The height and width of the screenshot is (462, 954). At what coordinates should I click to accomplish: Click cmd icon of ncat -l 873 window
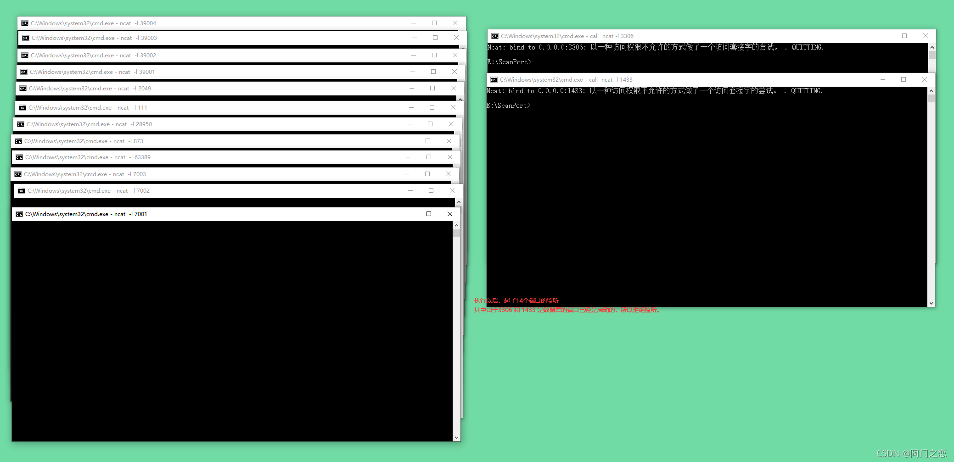18,141
